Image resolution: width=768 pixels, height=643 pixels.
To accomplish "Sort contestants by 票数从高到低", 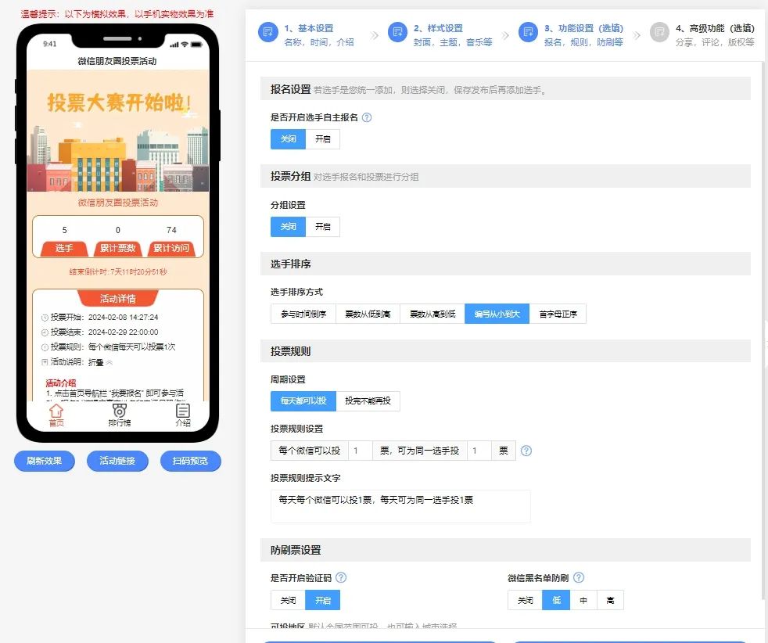I will 432,314.
